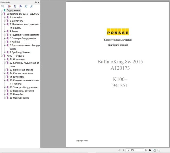This screenshot has width=170, height=153.
Task: Go to the first page button
Action: coord(119,150)
